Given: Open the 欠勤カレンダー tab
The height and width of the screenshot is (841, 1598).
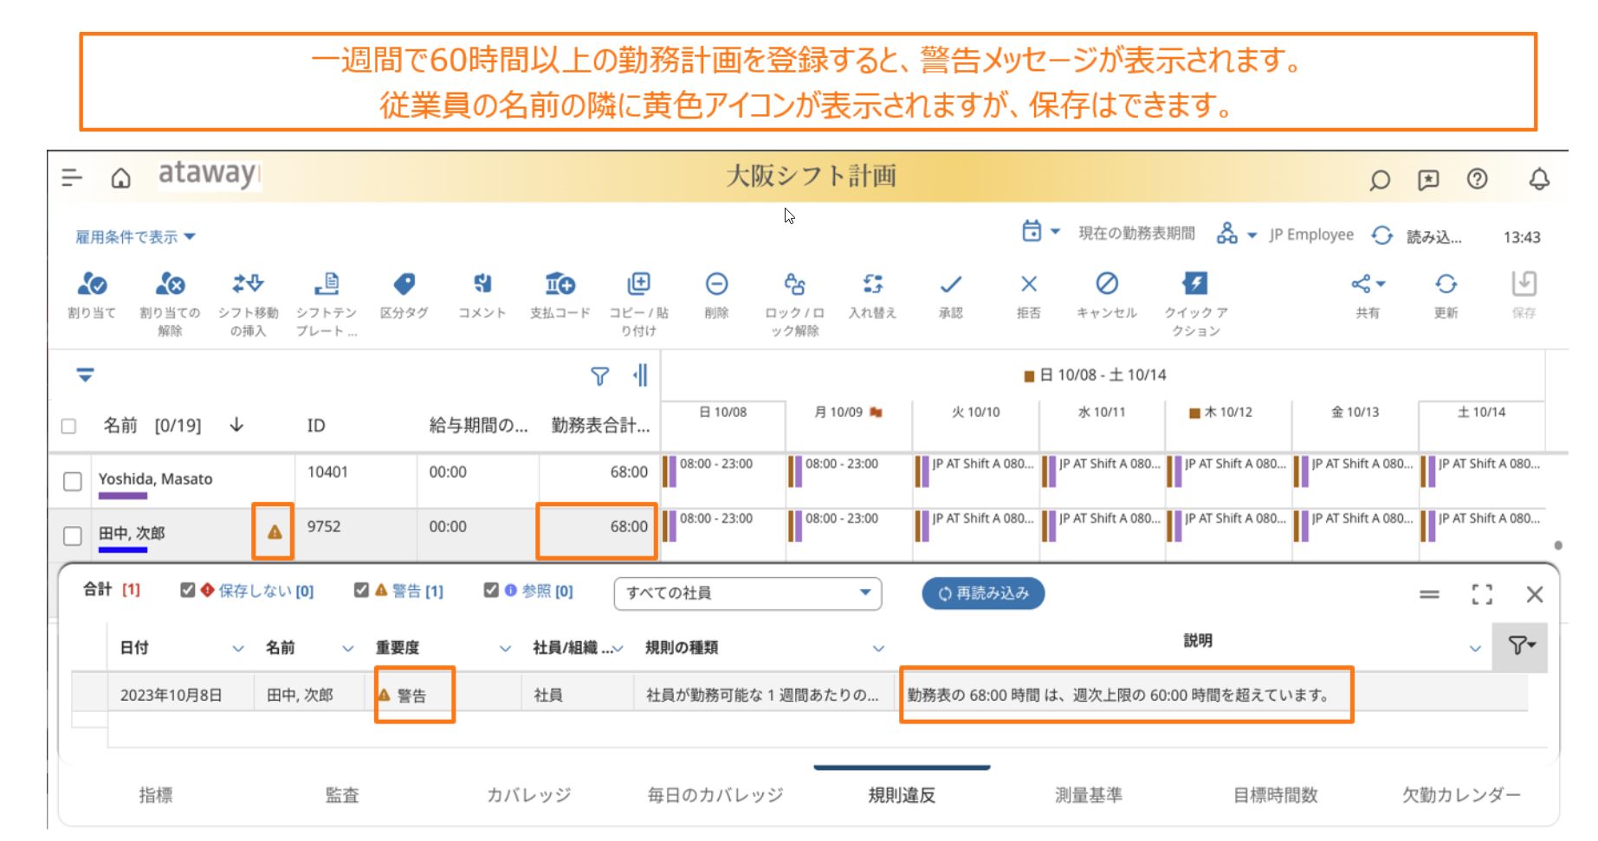Looking at the screenshot, I should click(x=1460, y=795).
